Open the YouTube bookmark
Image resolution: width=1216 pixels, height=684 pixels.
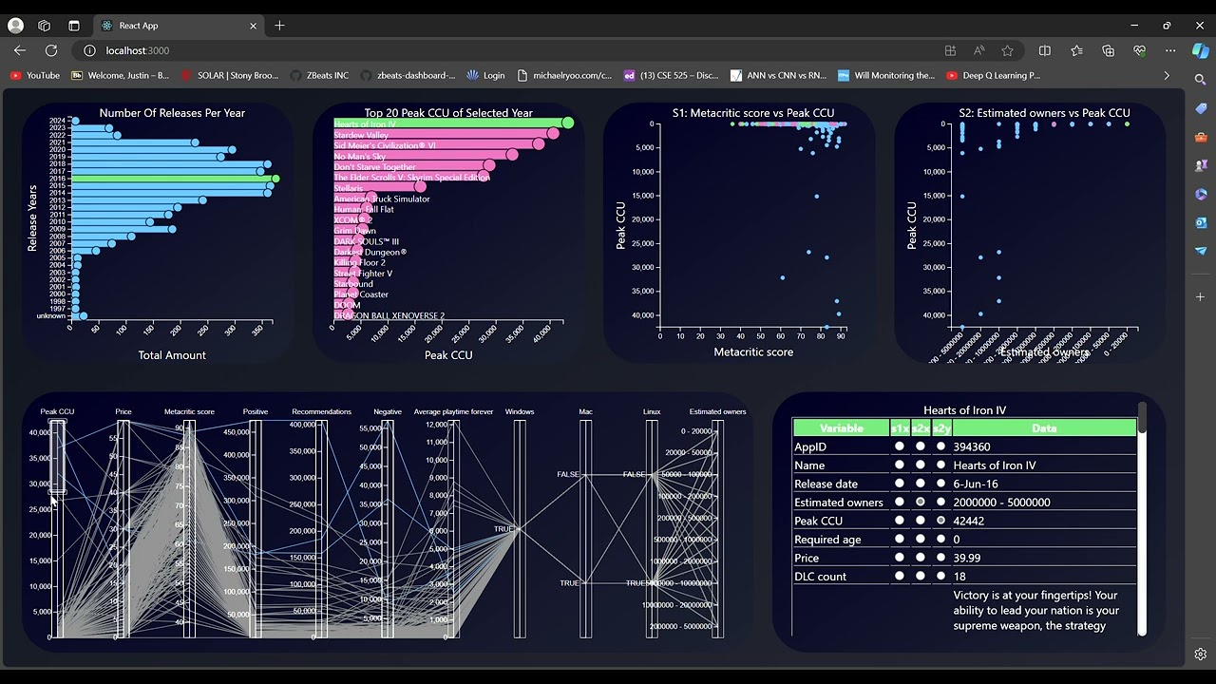pos(36,75)
